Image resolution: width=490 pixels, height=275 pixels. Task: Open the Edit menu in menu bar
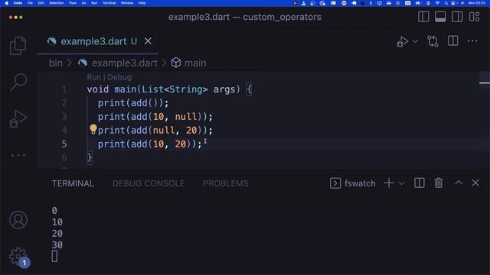coord(41,3)
